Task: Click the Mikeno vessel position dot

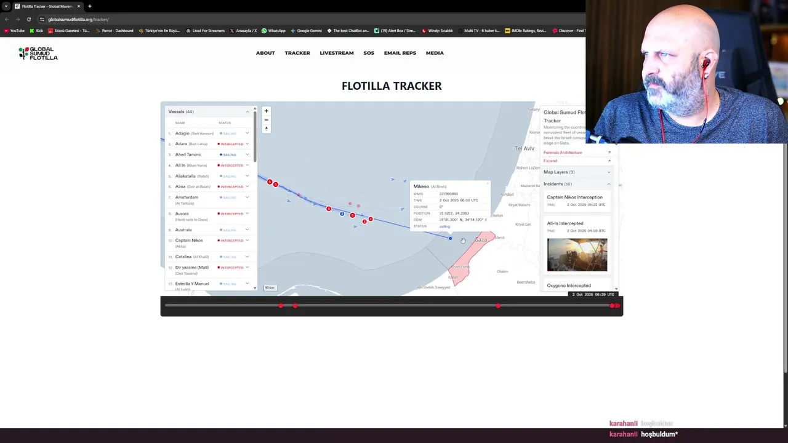Action: [450, 238]
